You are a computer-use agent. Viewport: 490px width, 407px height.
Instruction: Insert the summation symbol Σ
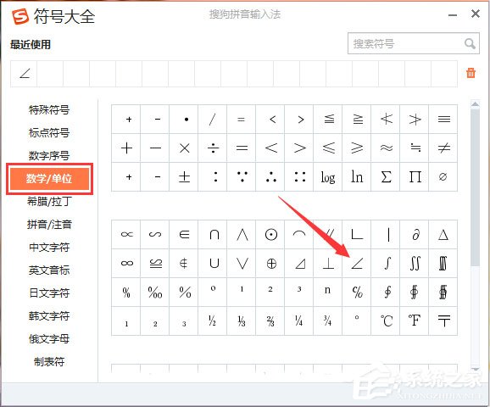pyautogui.click(x=386, y=176)
